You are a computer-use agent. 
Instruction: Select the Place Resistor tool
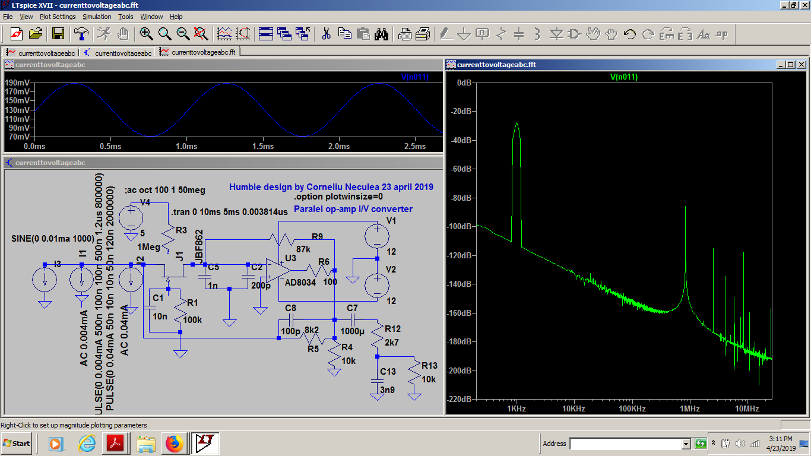click(x=501, y=34)
